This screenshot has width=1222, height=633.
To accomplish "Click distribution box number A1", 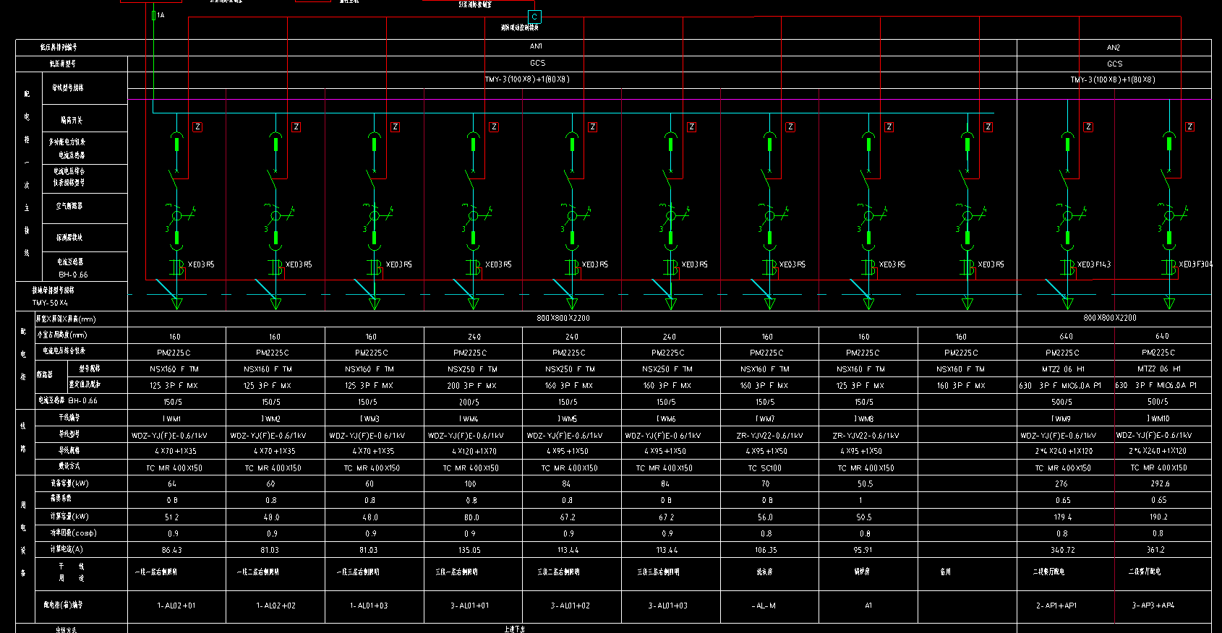I will click(x=868, y=606).
